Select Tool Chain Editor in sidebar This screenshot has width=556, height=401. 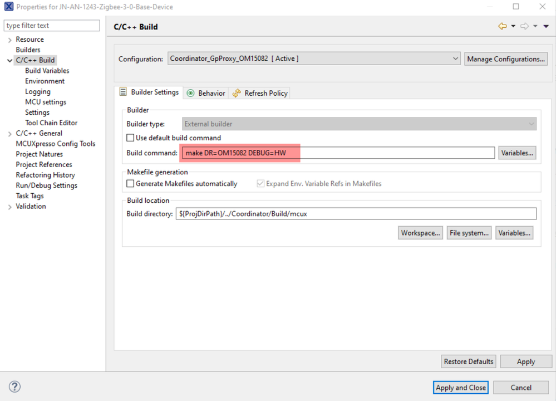click(51, 123)
